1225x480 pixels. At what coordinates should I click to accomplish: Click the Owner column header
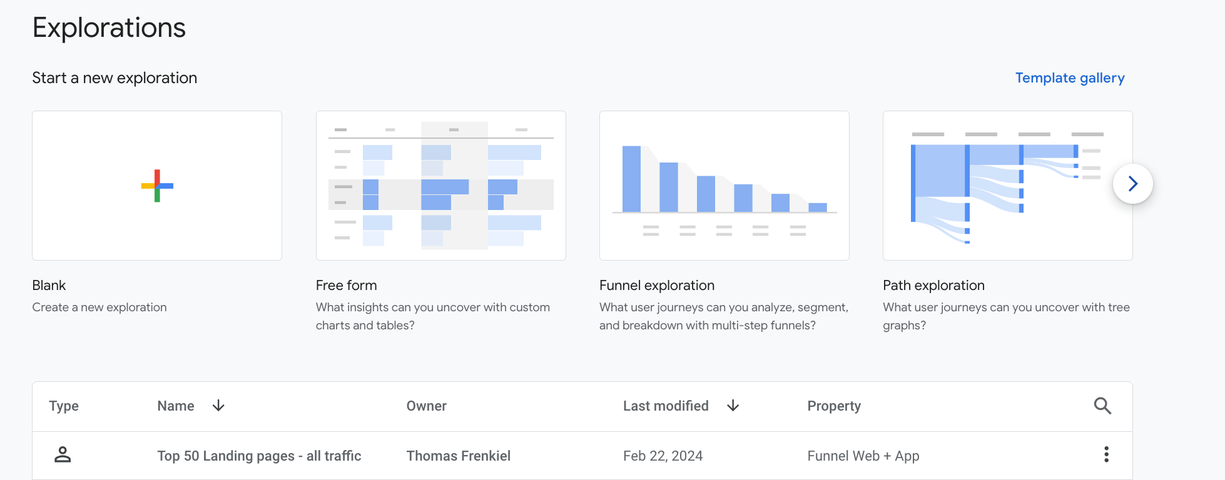coord(426,406)
